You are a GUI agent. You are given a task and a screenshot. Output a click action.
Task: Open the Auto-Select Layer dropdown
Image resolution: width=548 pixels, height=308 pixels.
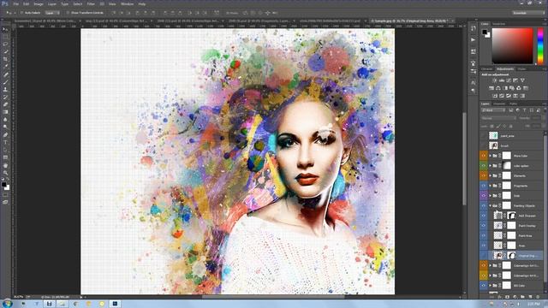tap(52, 13)
